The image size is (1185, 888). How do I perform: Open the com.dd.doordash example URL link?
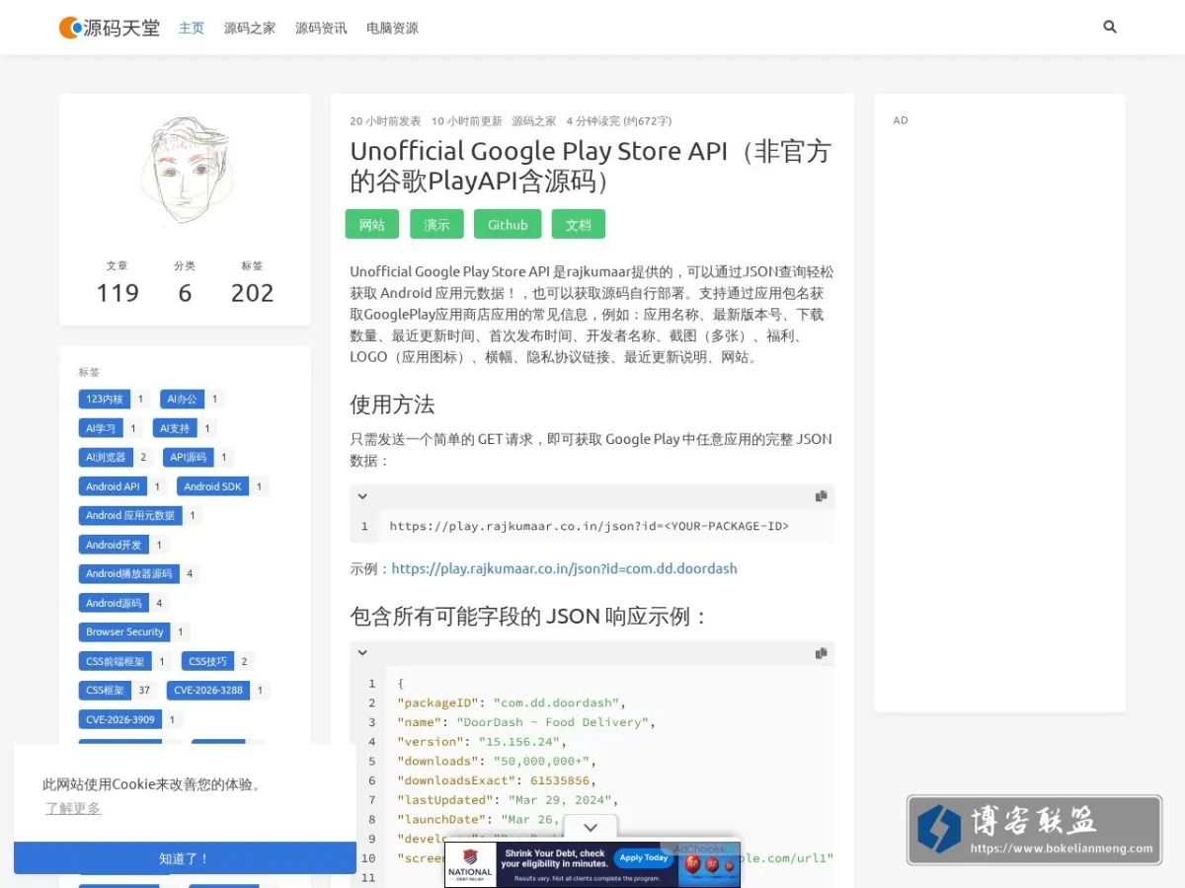point(565,568)
